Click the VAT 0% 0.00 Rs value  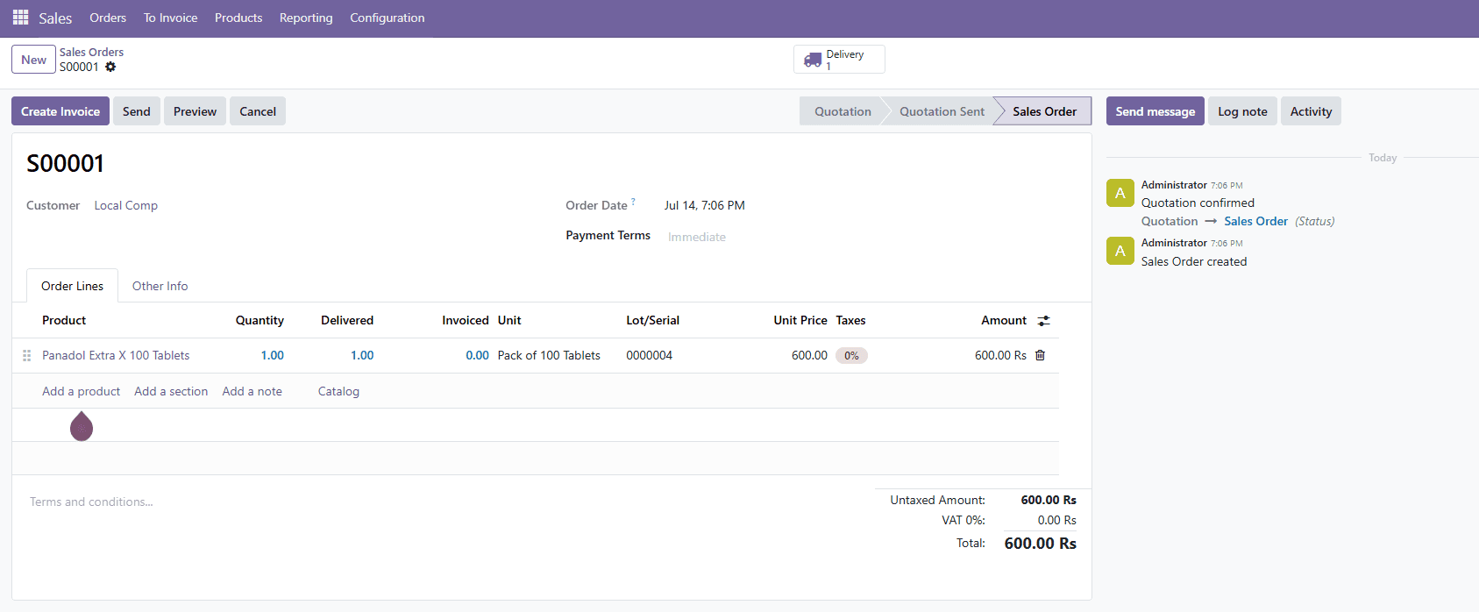pos(1056,520)
